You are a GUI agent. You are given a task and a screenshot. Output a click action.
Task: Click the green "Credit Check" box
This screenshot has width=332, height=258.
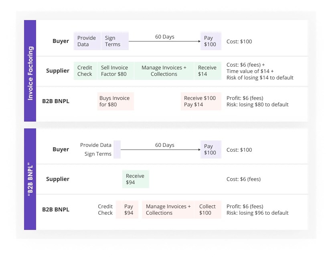(85, 71)
